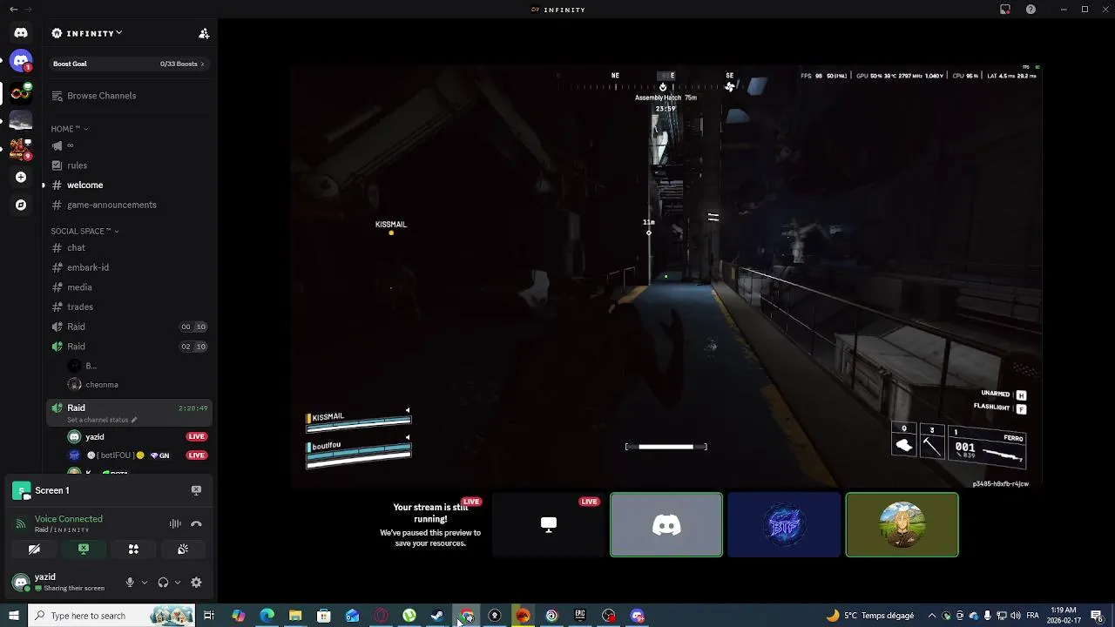This screenshot has height=627, width=1115.
Task: Expand the headphones output options arrow
Action: pyautogui.click(x=178, y=583)
